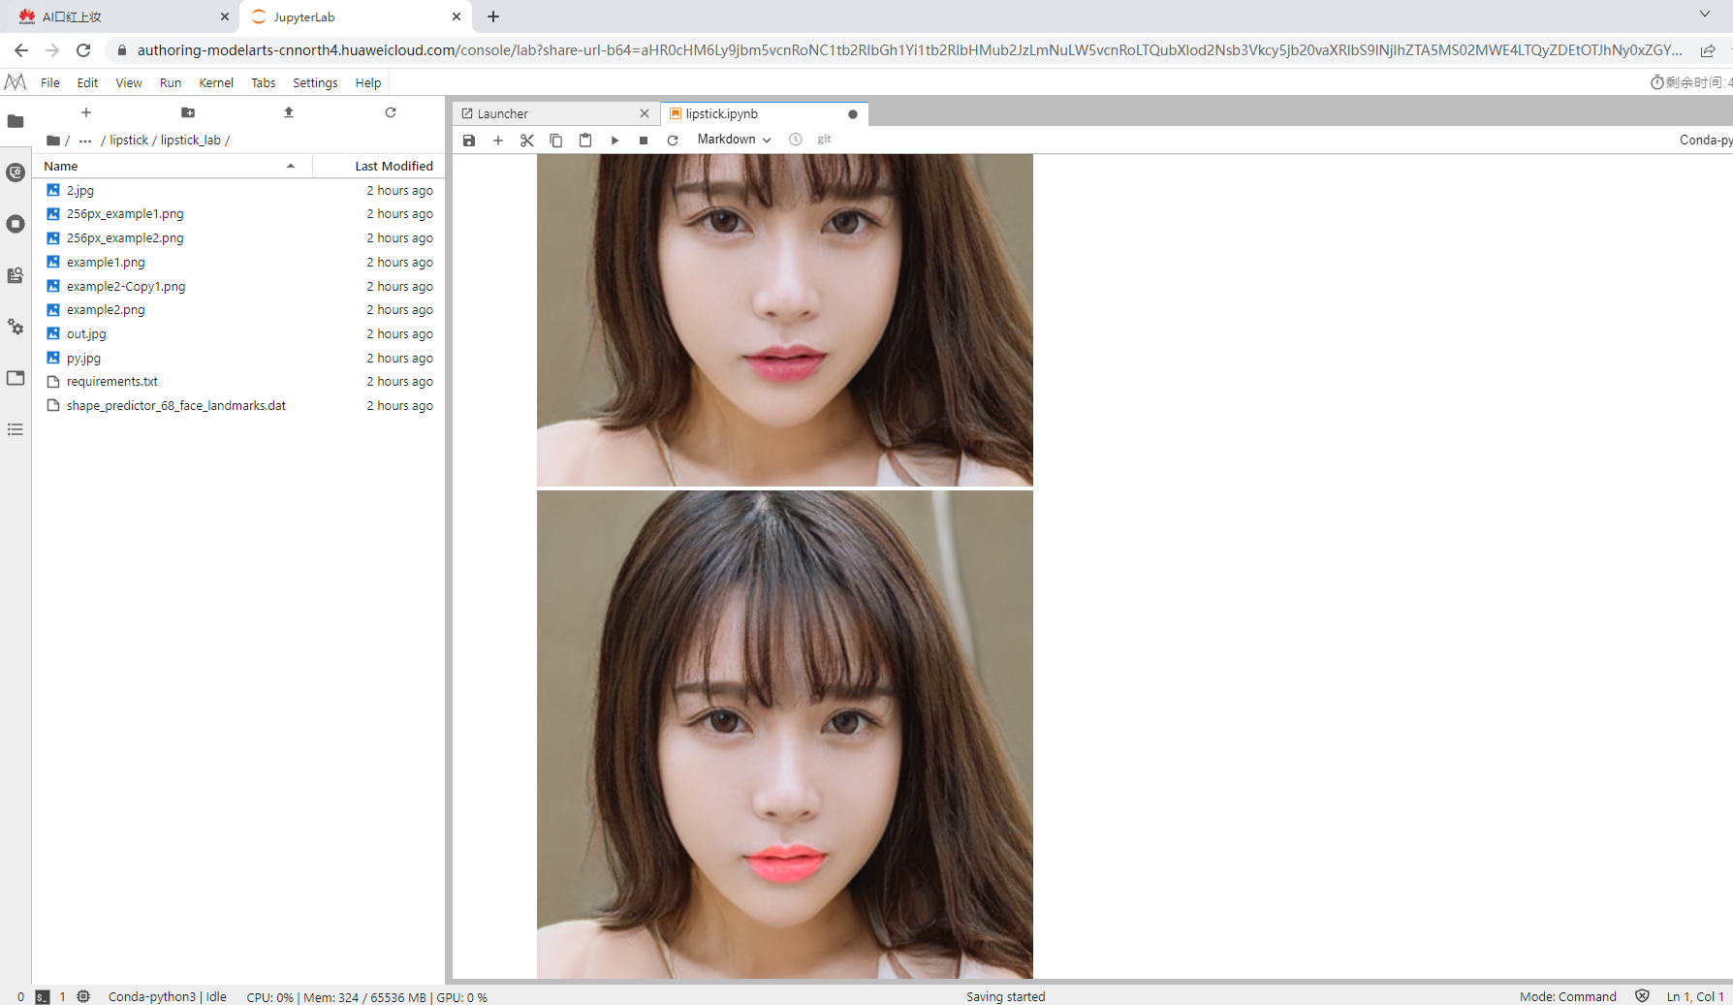Screen dimensions: 1733x1005
Task: Restart the kernel from the notebook toolbar
Action: pyautogui.click(x=673, y=141)
